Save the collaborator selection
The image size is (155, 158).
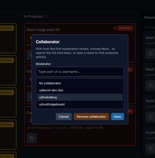click(x=117, y=117)
